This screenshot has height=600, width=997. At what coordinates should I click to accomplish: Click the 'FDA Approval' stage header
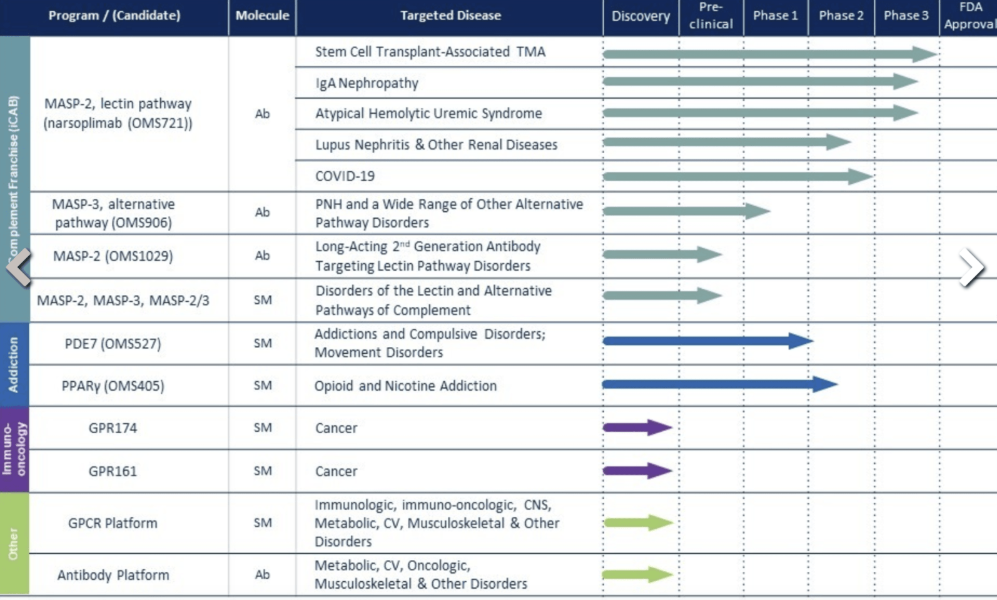pos(970,16)
